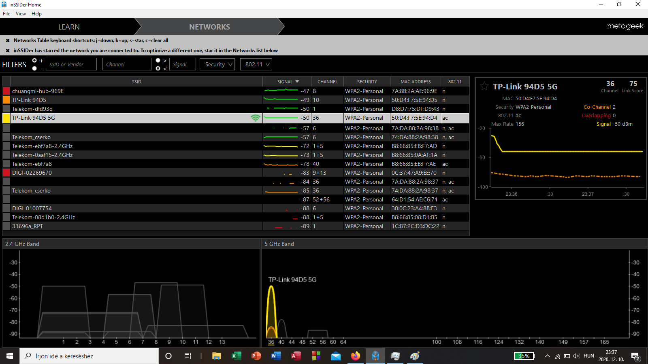Open File Explorer from the taskbar
The width and height of the screenshot is (648, 364).
pos(217,356)
